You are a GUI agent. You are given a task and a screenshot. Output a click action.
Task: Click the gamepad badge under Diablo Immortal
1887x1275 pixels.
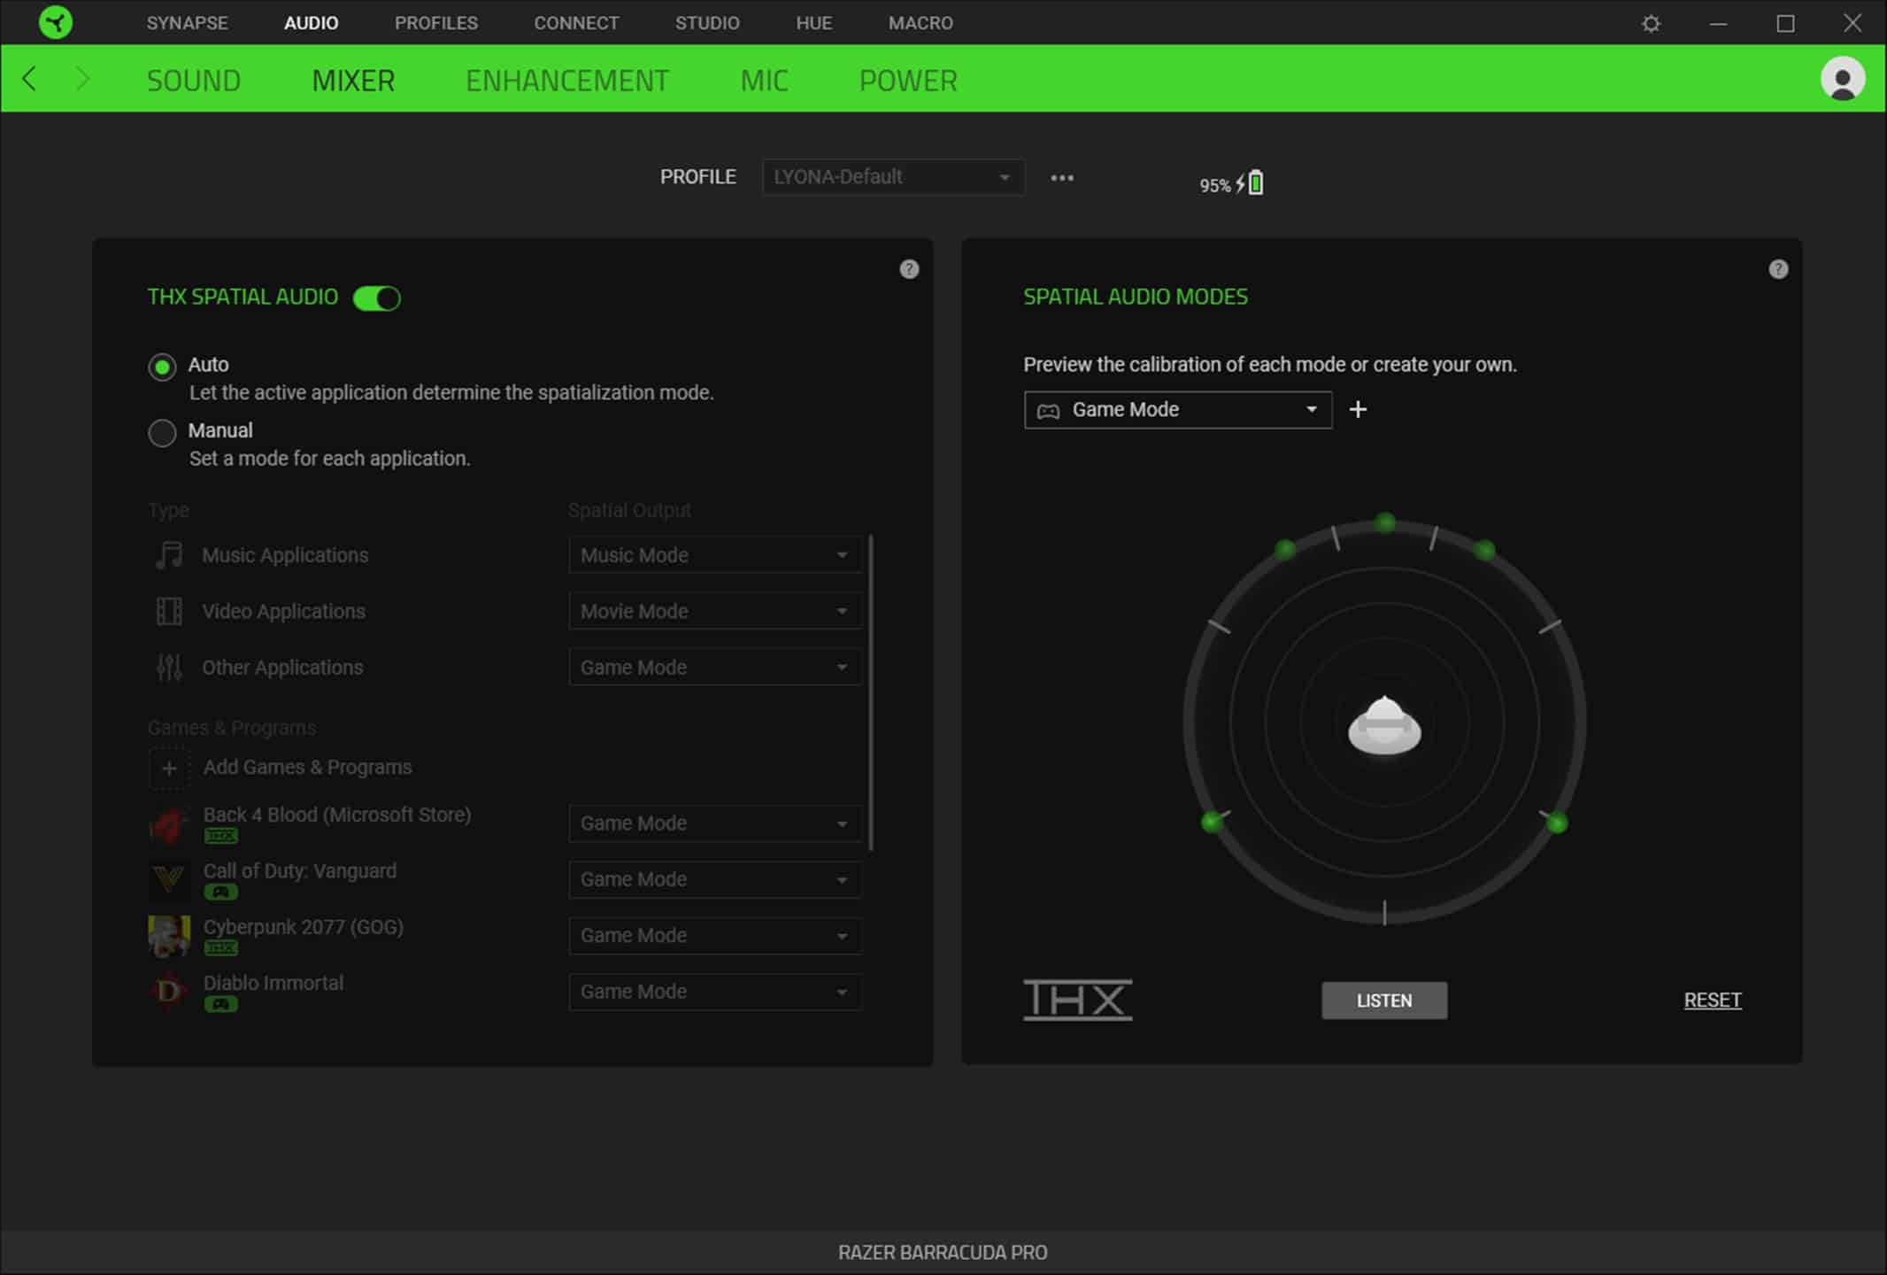[220, 1004]
